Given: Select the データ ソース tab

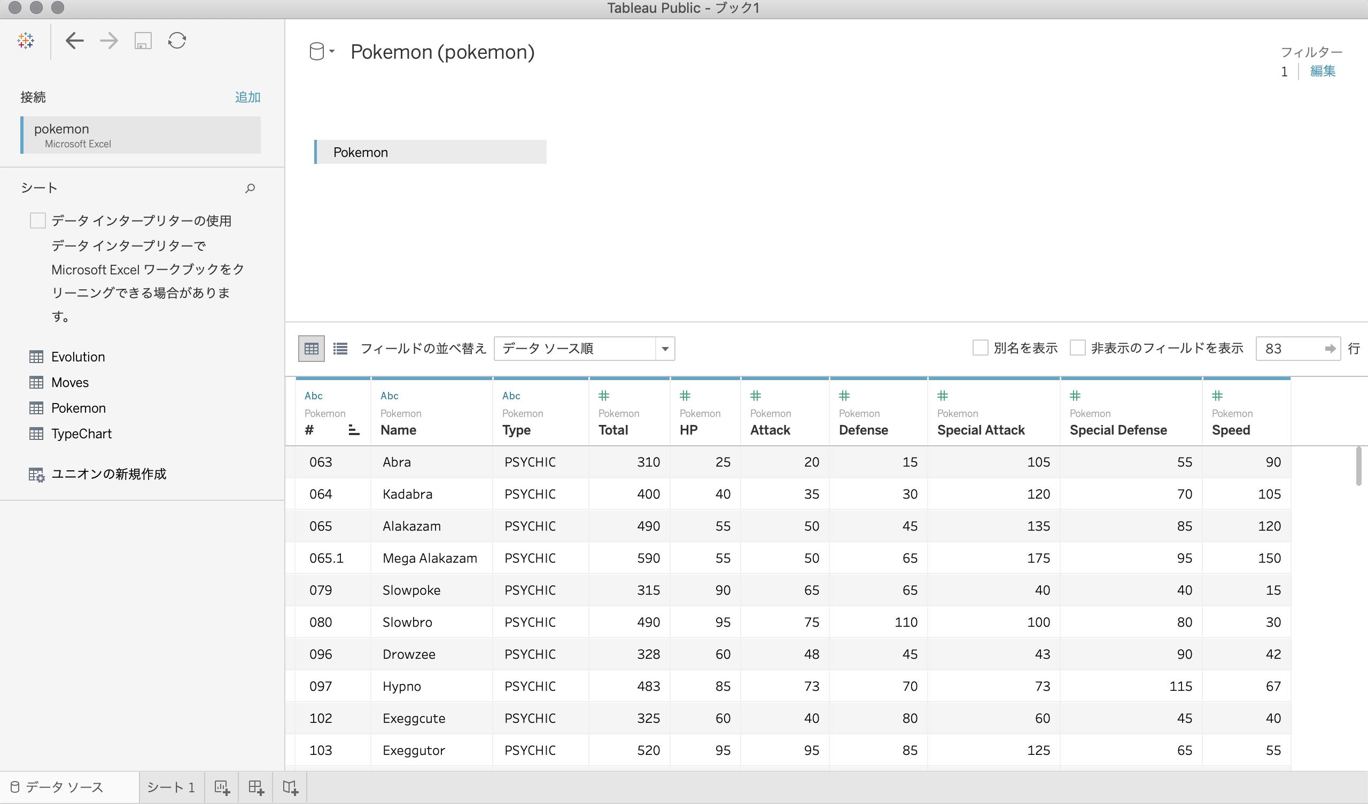Looking at the screenshot, I should click(x=64, y=787).
